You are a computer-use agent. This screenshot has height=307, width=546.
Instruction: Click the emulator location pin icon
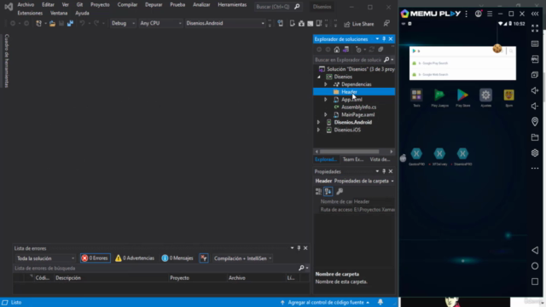click(535, 121)
